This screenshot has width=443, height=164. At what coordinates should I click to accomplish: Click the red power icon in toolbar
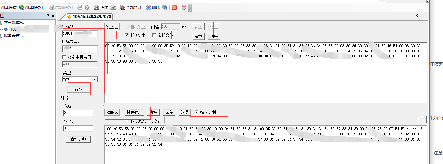pyautogui.click(x=174, y=7)
